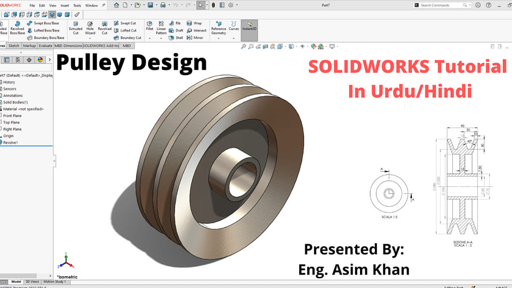This screenshot has width=512, height=288.
Task: Switch to the Evaluate tab
Action: [x=45, y=46]
